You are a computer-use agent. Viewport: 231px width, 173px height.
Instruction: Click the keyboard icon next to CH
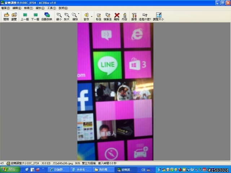pyautogui.click(x=148, y=170)
